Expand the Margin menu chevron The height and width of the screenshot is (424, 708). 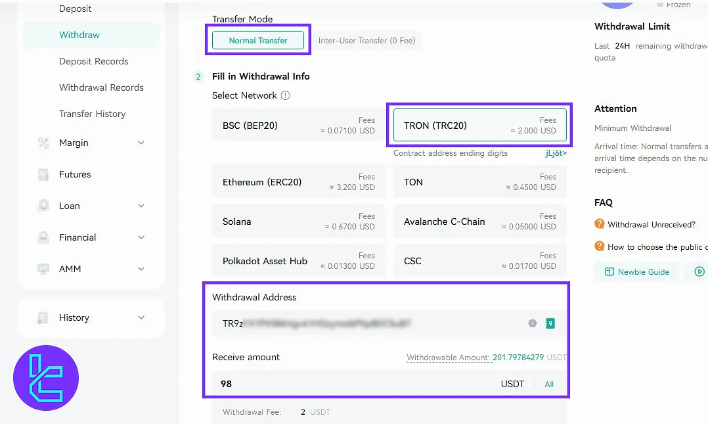(x=141, y=143)
